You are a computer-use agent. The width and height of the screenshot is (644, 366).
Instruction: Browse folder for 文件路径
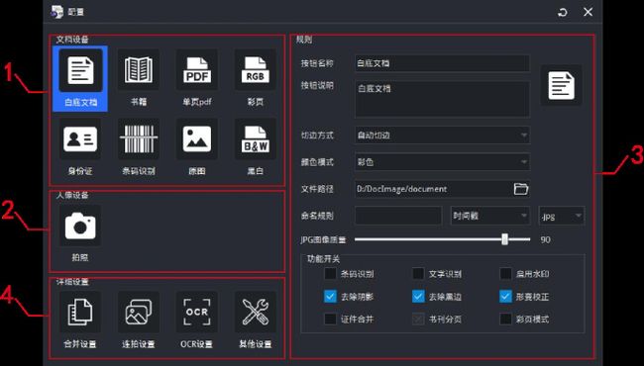click(521, 189)
